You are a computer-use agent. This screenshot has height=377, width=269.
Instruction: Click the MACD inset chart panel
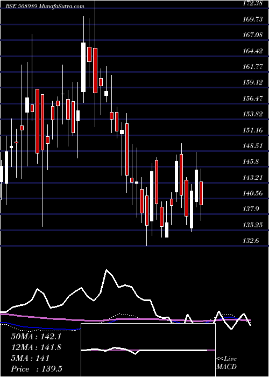pyautogui.click(x=148, y=350)
